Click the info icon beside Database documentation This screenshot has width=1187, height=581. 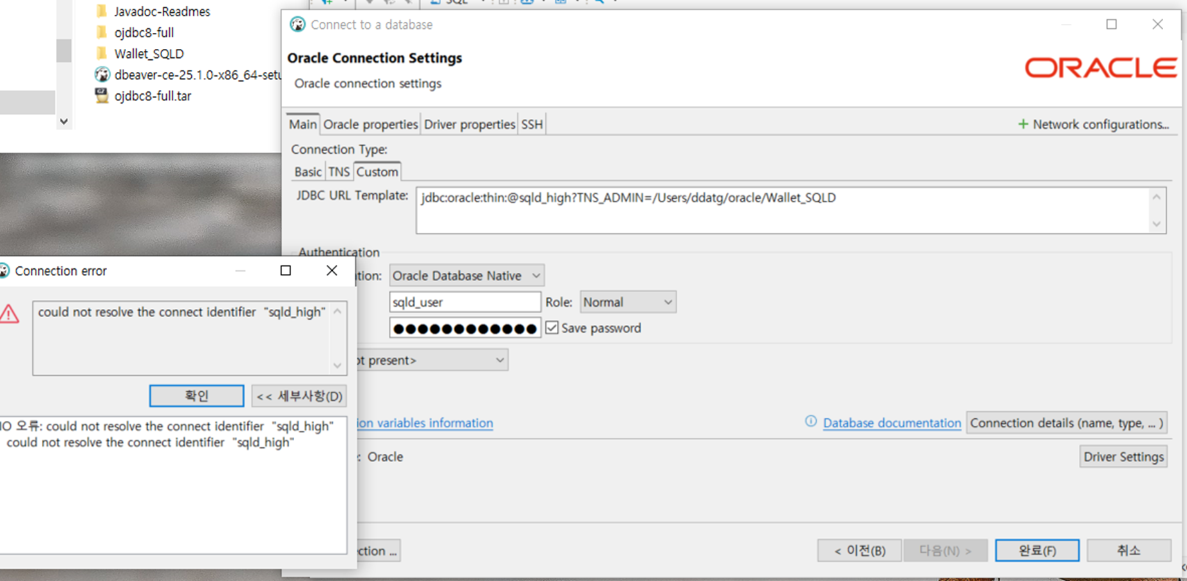coord(811,421)
